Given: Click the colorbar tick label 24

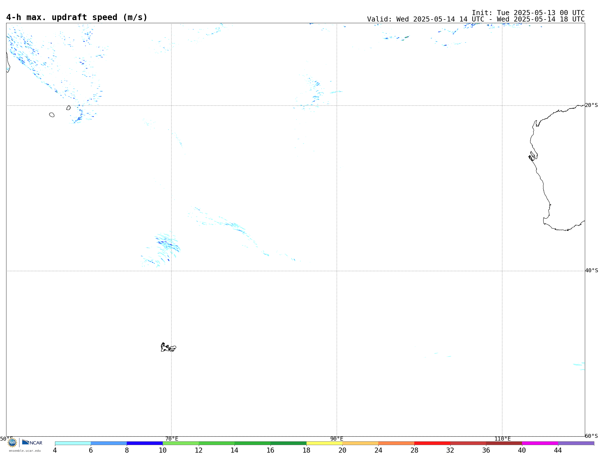Looking at the screenshot, I should [378, 450].
